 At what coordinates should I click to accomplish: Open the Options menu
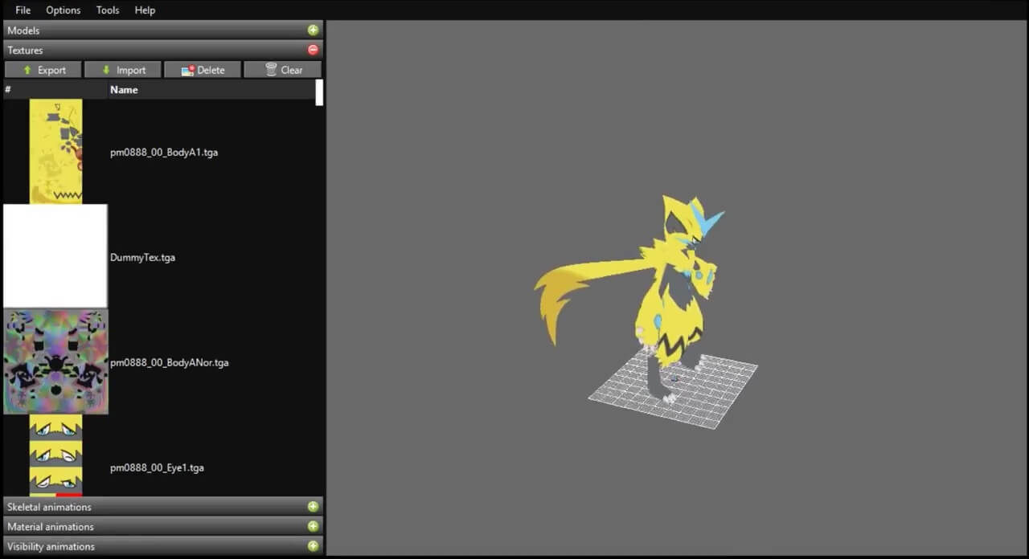point(63,10)
